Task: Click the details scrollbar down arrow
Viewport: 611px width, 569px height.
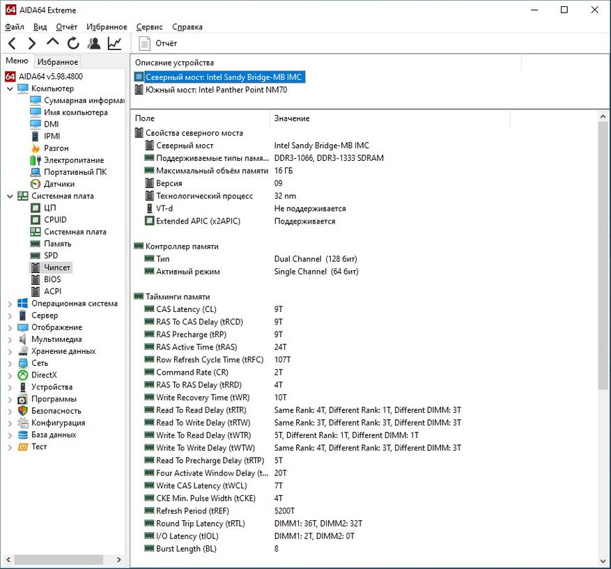Action: pos(603,561)
